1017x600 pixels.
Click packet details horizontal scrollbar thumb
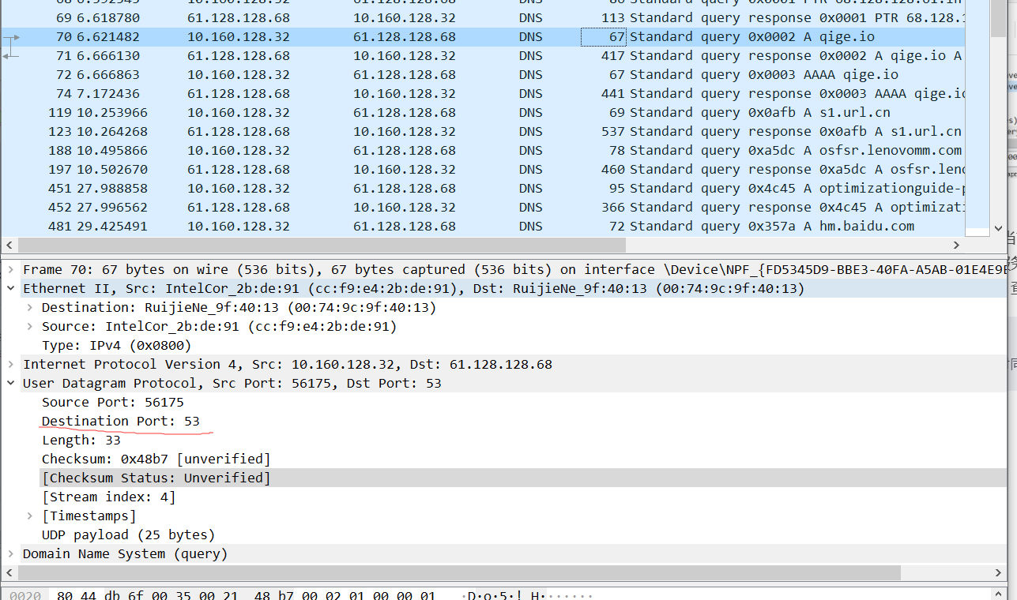tap(459, 573)
